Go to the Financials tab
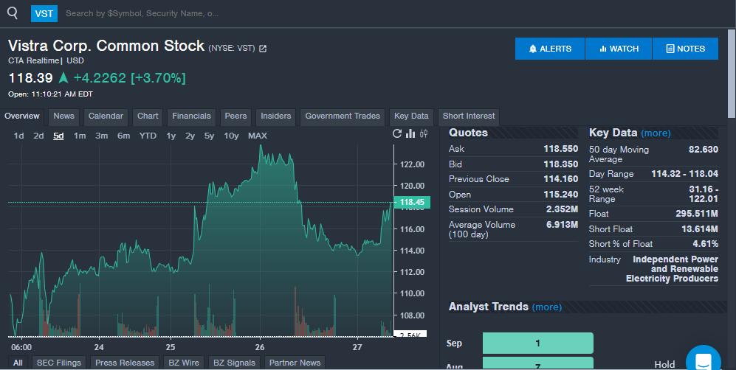Screen dimensions: 736x370 [191, 116]
